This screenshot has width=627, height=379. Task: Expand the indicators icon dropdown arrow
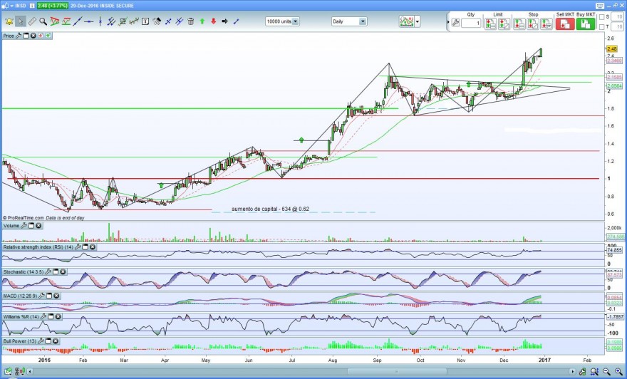click(418, 21)
